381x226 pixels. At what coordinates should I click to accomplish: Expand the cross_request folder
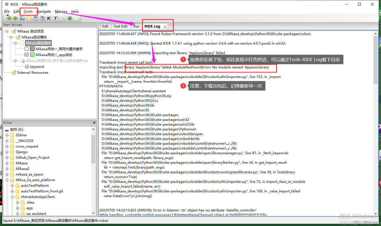[x=7, y=146]
